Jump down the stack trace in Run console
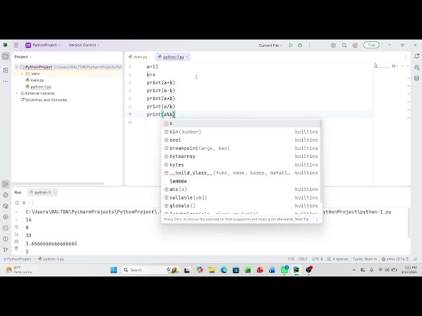The image size is (422, 316). 16,220
